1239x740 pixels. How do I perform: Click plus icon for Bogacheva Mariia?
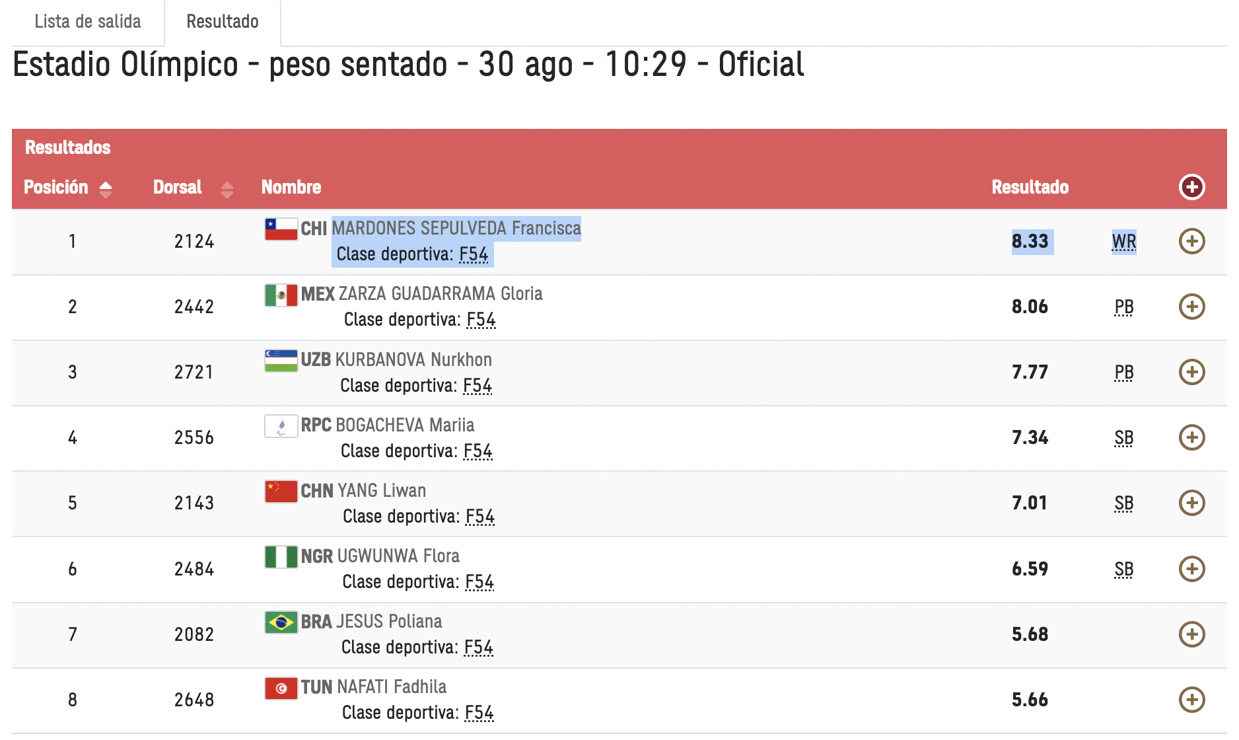(x=1191, y=437)
